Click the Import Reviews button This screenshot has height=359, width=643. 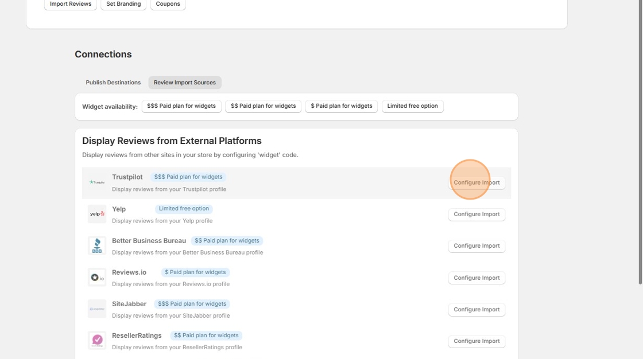(x=70, y=3)
